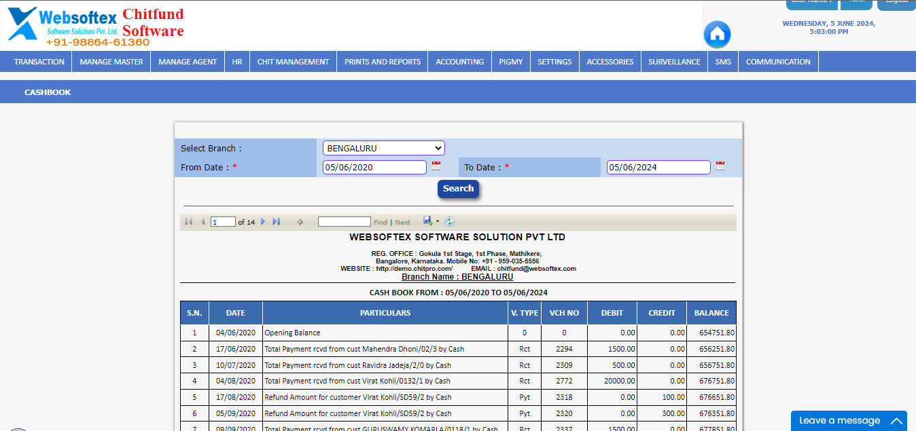Click the Search button
The height and width of the screenshot is (431, 916).
(x=459, y=189)
